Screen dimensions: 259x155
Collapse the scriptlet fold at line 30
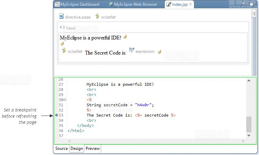pos(65,100)
